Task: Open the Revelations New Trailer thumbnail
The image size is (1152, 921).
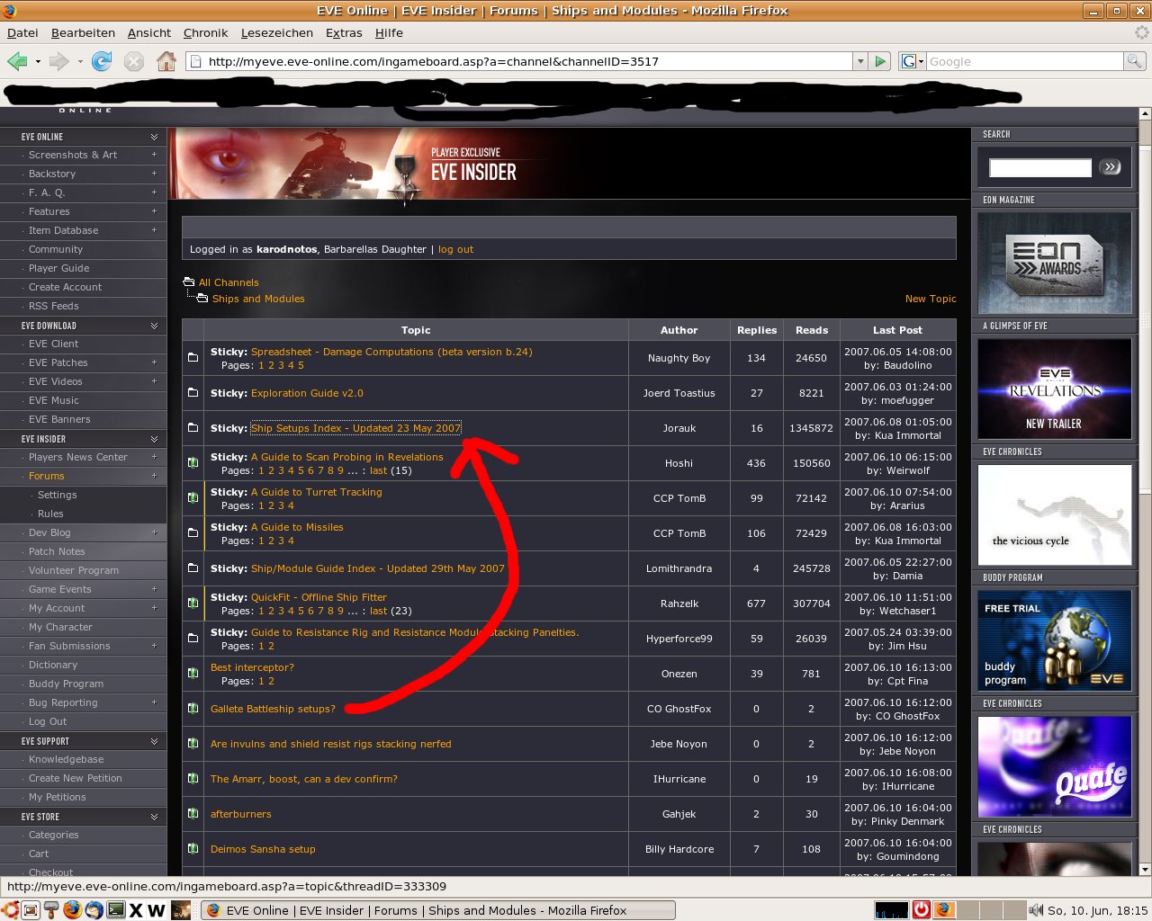Action: 1055,389
